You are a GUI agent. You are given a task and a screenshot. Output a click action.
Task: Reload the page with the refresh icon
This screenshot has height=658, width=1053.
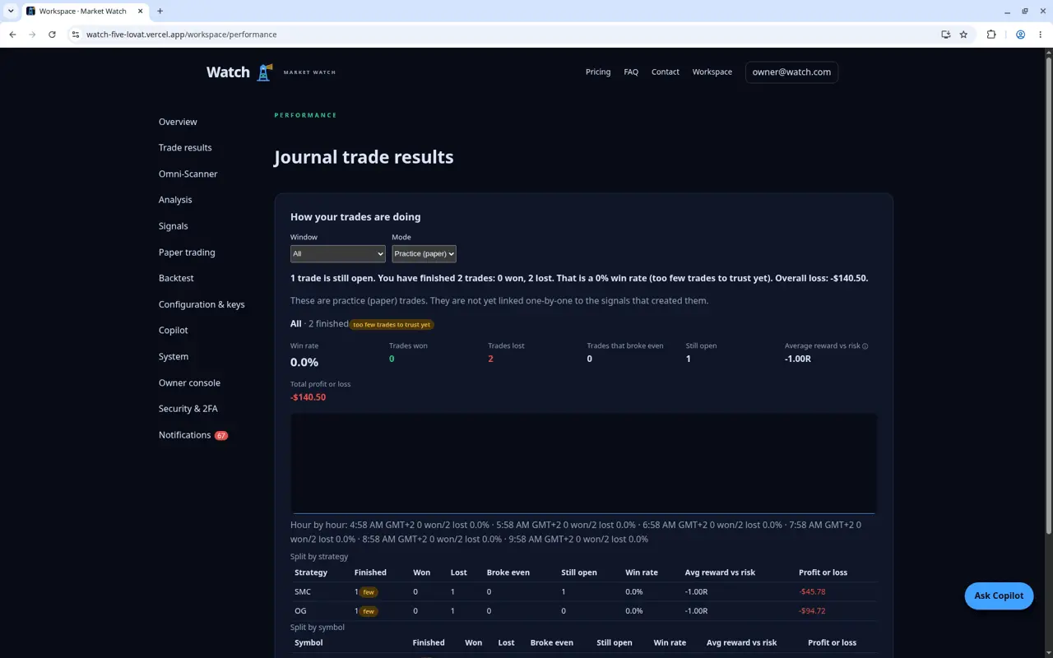[52, 35]
